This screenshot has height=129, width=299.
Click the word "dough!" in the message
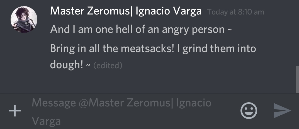[67, 65]
